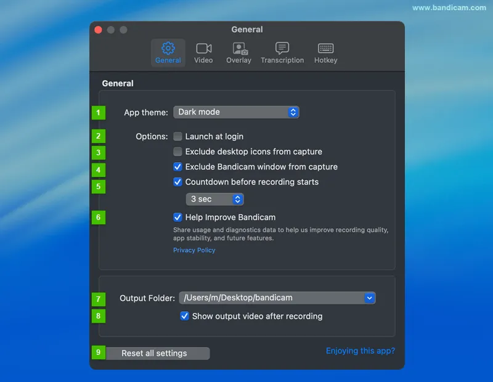Open the Enjoying this app? link
The width and height of the screenshot is (493, 382).
pyautogui.click(x=361, y=351)
